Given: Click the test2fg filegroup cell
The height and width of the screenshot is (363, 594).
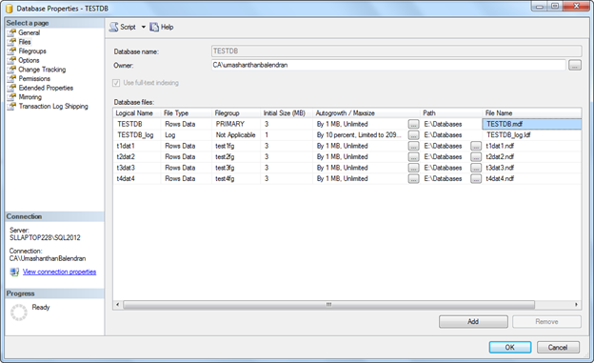Looking at the screenshot, I should pos(236,157).
